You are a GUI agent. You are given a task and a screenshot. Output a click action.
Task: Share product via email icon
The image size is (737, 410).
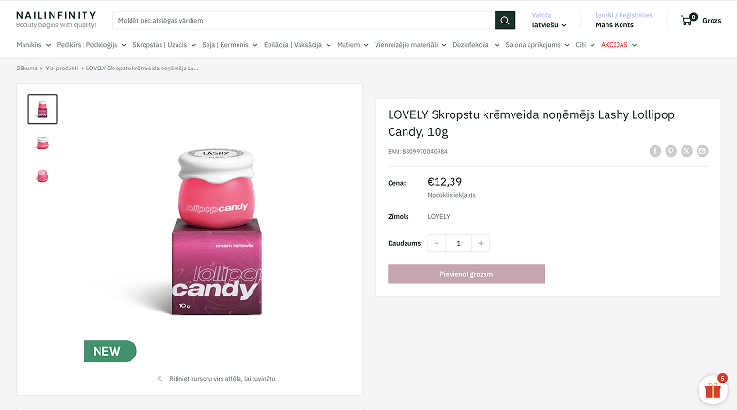click(x=702, y=151)
